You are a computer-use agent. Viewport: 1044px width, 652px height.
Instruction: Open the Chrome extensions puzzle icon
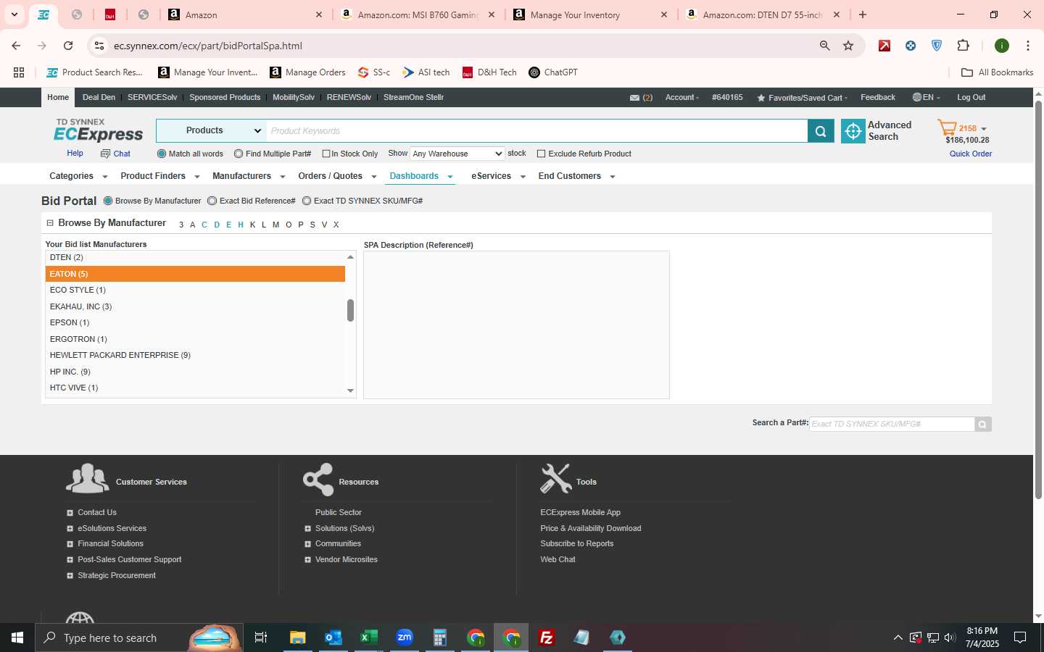click(963, 46)
